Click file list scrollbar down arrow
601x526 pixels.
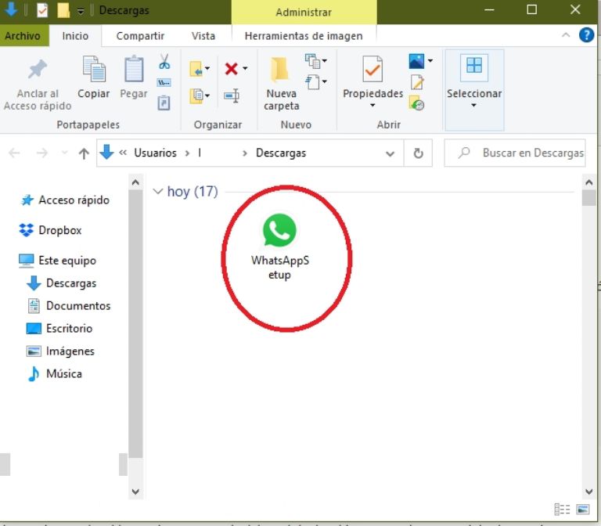[589, 491]
